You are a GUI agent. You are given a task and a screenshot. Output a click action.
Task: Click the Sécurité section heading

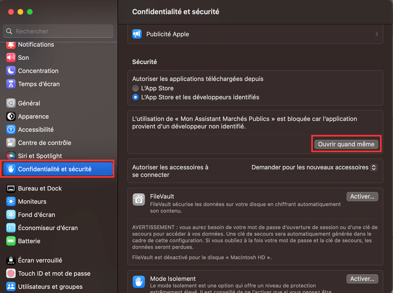tap(145, 62)
